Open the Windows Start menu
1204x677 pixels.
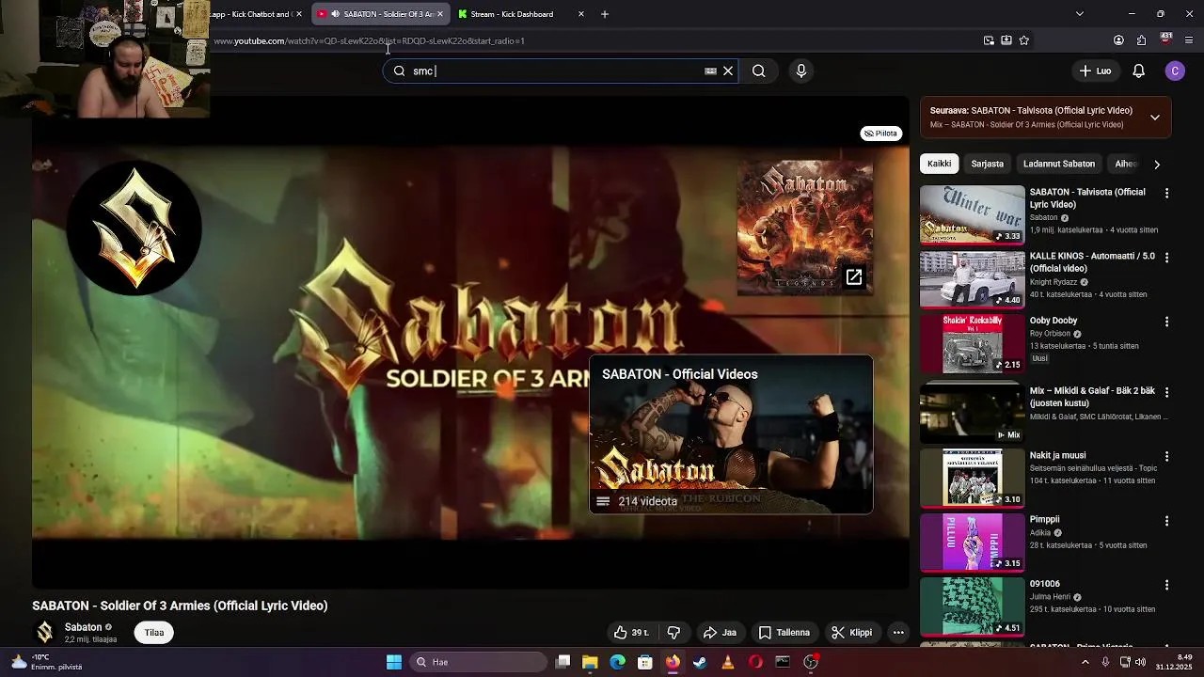pyautogui.click(x=394, y=662)
